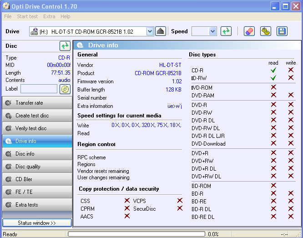Click disc type value CD-R

[x=64, y=58]
